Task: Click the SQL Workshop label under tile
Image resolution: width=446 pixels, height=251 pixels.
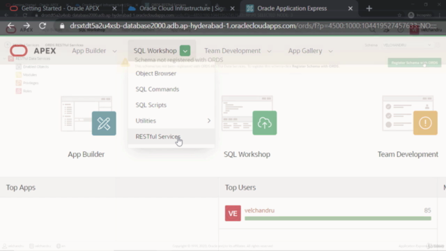Action: point(247,154)
